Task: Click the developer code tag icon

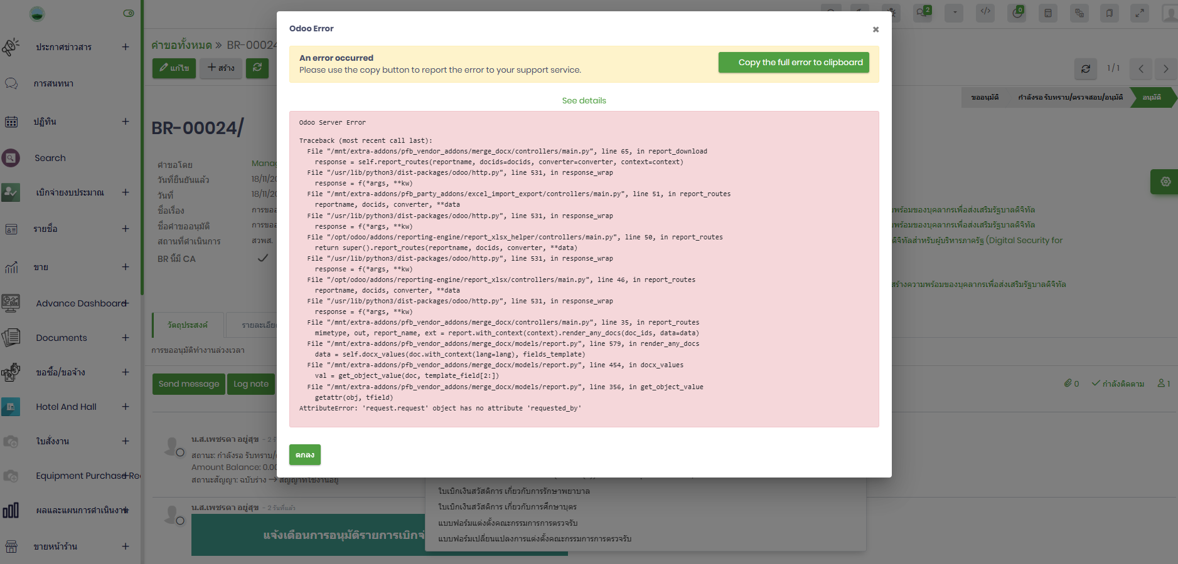Action: click(x=985, y=13)
